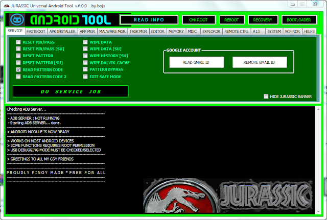Click the REBOOT button
This screenshot has height=220, width=327.
click(231, 20)
